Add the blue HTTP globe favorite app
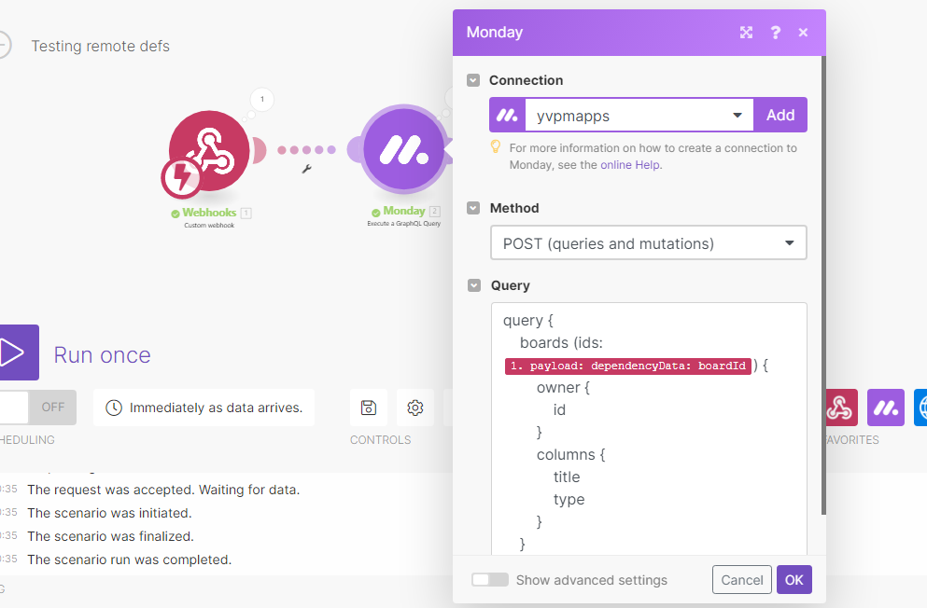The height and width of the screenshot is (608, 927). click(x=920, y=408)
